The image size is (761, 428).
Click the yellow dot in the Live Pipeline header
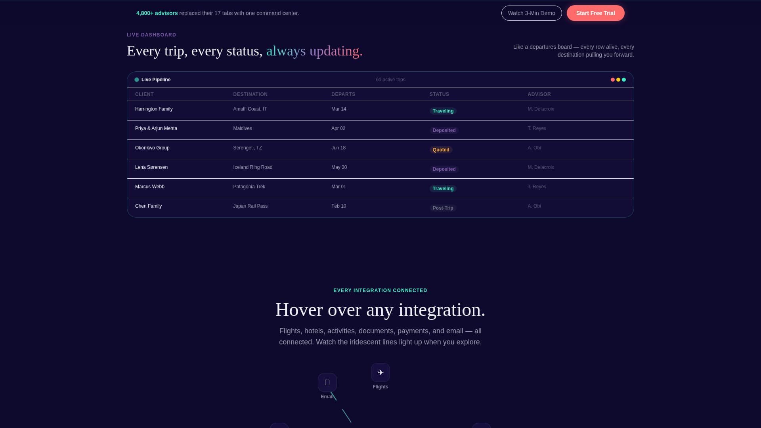618,79
